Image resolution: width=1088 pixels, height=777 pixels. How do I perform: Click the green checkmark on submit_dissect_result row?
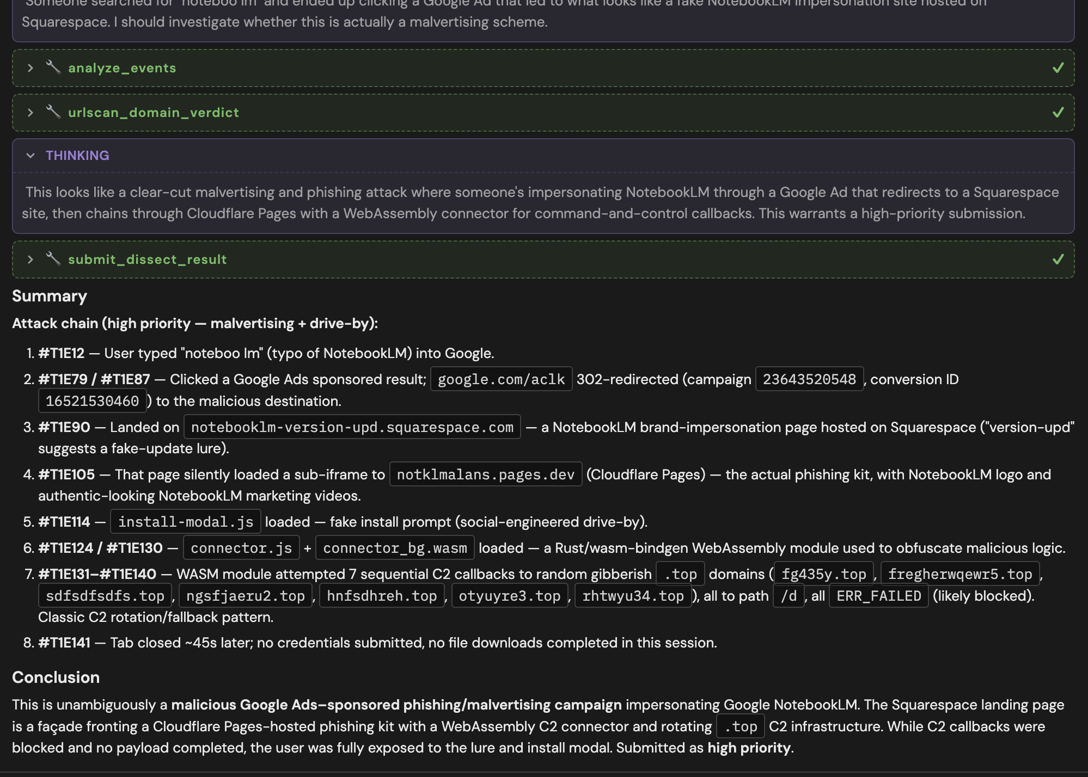pos(1058,260)
